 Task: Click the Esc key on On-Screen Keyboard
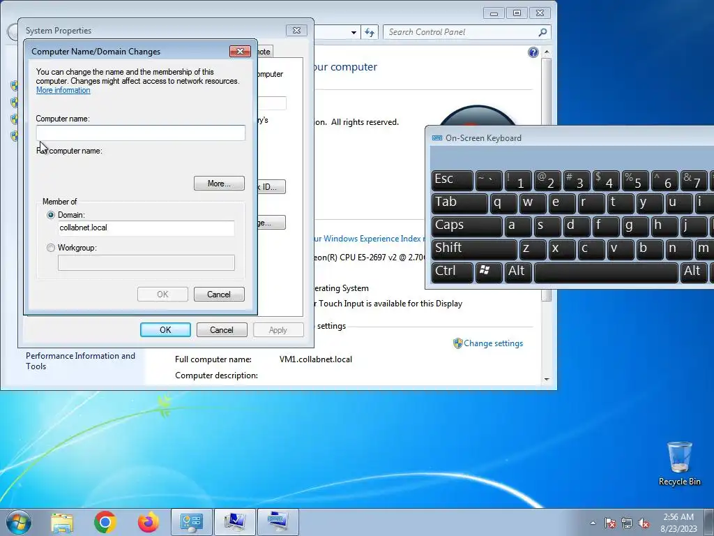pyautogui.click(x=453, y=180)
